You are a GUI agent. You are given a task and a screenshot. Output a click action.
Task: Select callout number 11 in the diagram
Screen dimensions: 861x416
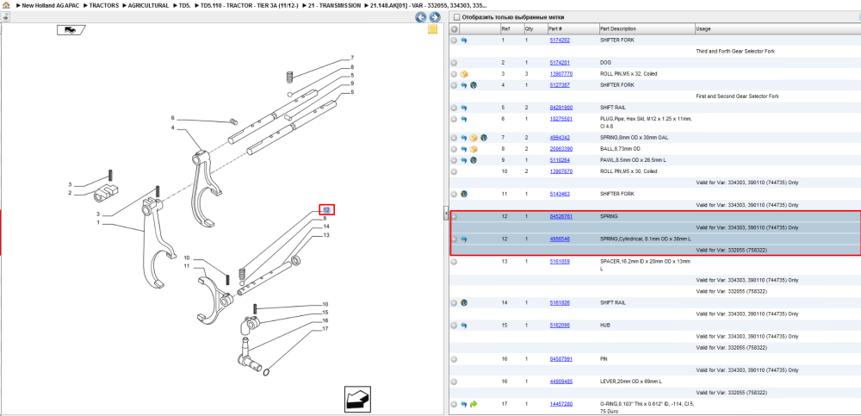pyautogui.click(x=187, y=266)
